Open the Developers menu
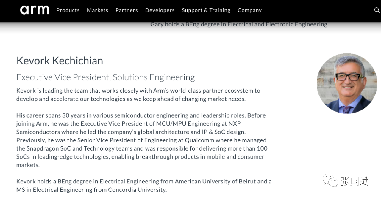Viewport: 381px width, 198px height. point(160,10)
